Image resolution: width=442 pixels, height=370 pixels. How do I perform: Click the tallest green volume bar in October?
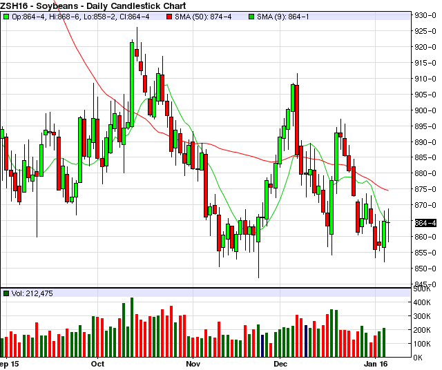click(x=132, y=327)
